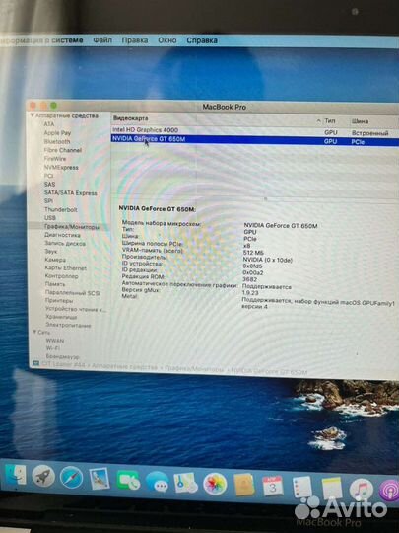
Task: Select USB in the sidebar
Action: [x=50, y=217]
